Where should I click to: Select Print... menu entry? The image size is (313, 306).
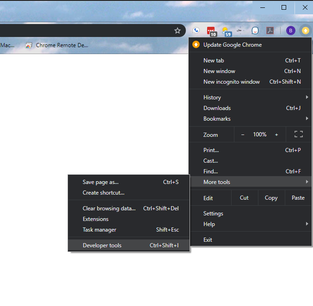point(250,150)
